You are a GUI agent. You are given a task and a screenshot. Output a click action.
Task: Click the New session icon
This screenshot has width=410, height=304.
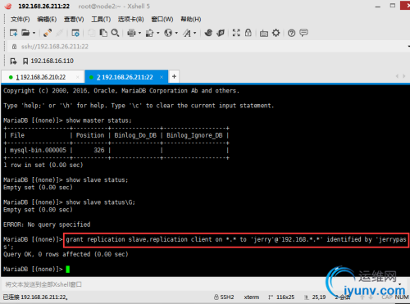tap(13, 33)
